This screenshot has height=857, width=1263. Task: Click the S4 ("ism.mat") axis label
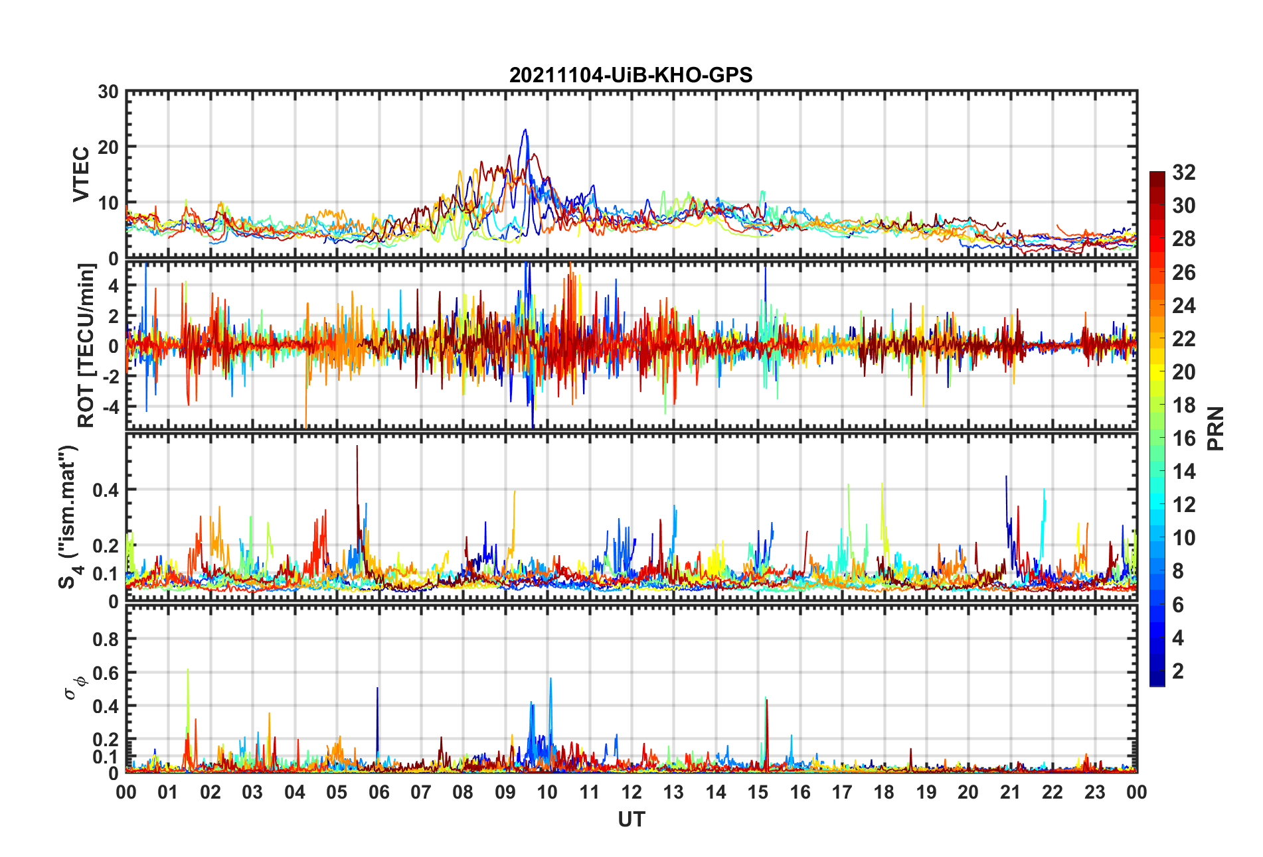(68, 517)
